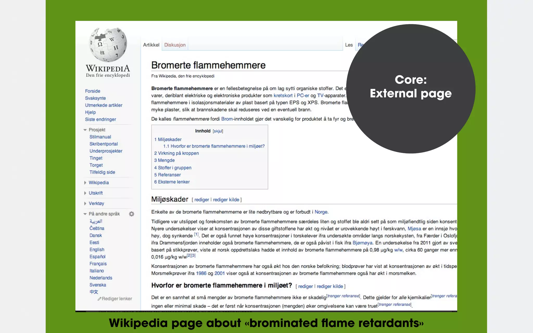
Task: Switch to Čeština language version
Action: pyautogui.click(x=97, y=228)
